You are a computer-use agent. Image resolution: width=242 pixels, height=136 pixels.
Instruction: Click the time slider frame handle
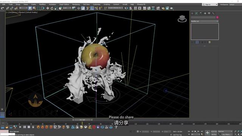tap(82, 120)
